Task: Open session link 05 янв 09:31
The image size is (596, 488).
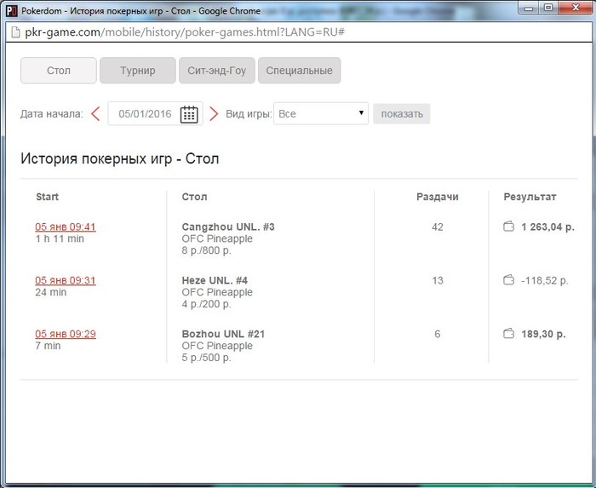Action: (x=66, y=280)
